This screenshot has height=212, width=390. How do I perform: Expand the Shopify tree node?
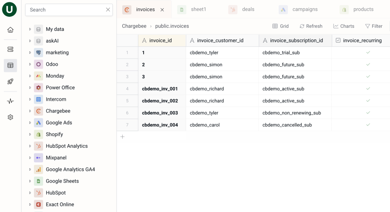[x=30, y=134]
